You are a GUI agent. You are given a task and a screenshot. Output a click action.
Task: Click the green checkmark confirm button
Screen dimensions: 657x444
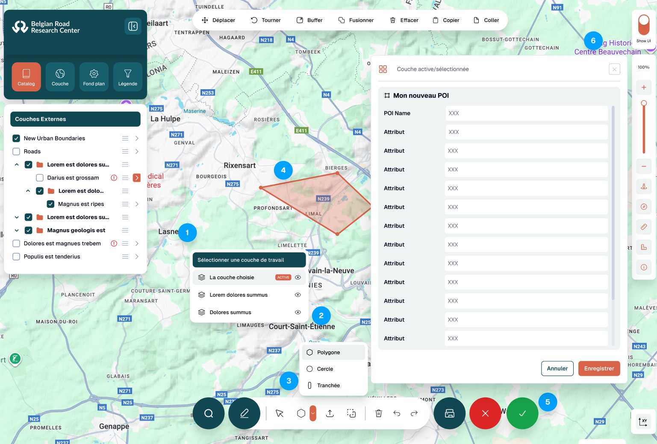pyautogui.click(x=522, y=413)
